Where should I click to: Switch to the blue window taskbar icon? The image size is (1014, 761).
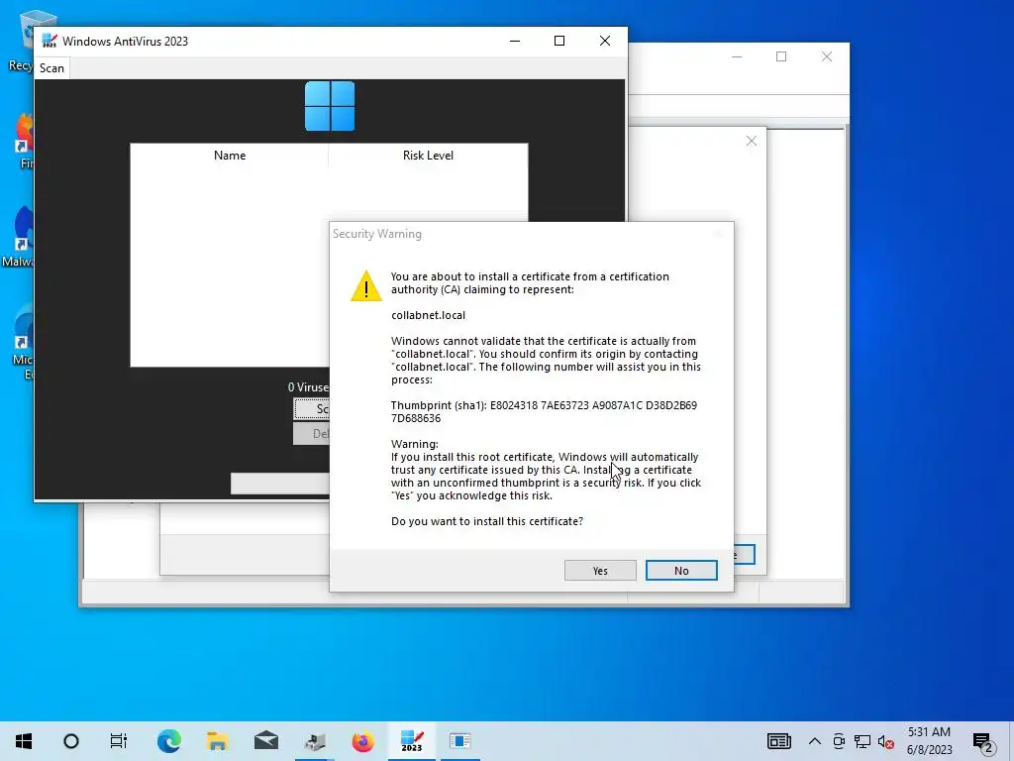click(460, 741)
